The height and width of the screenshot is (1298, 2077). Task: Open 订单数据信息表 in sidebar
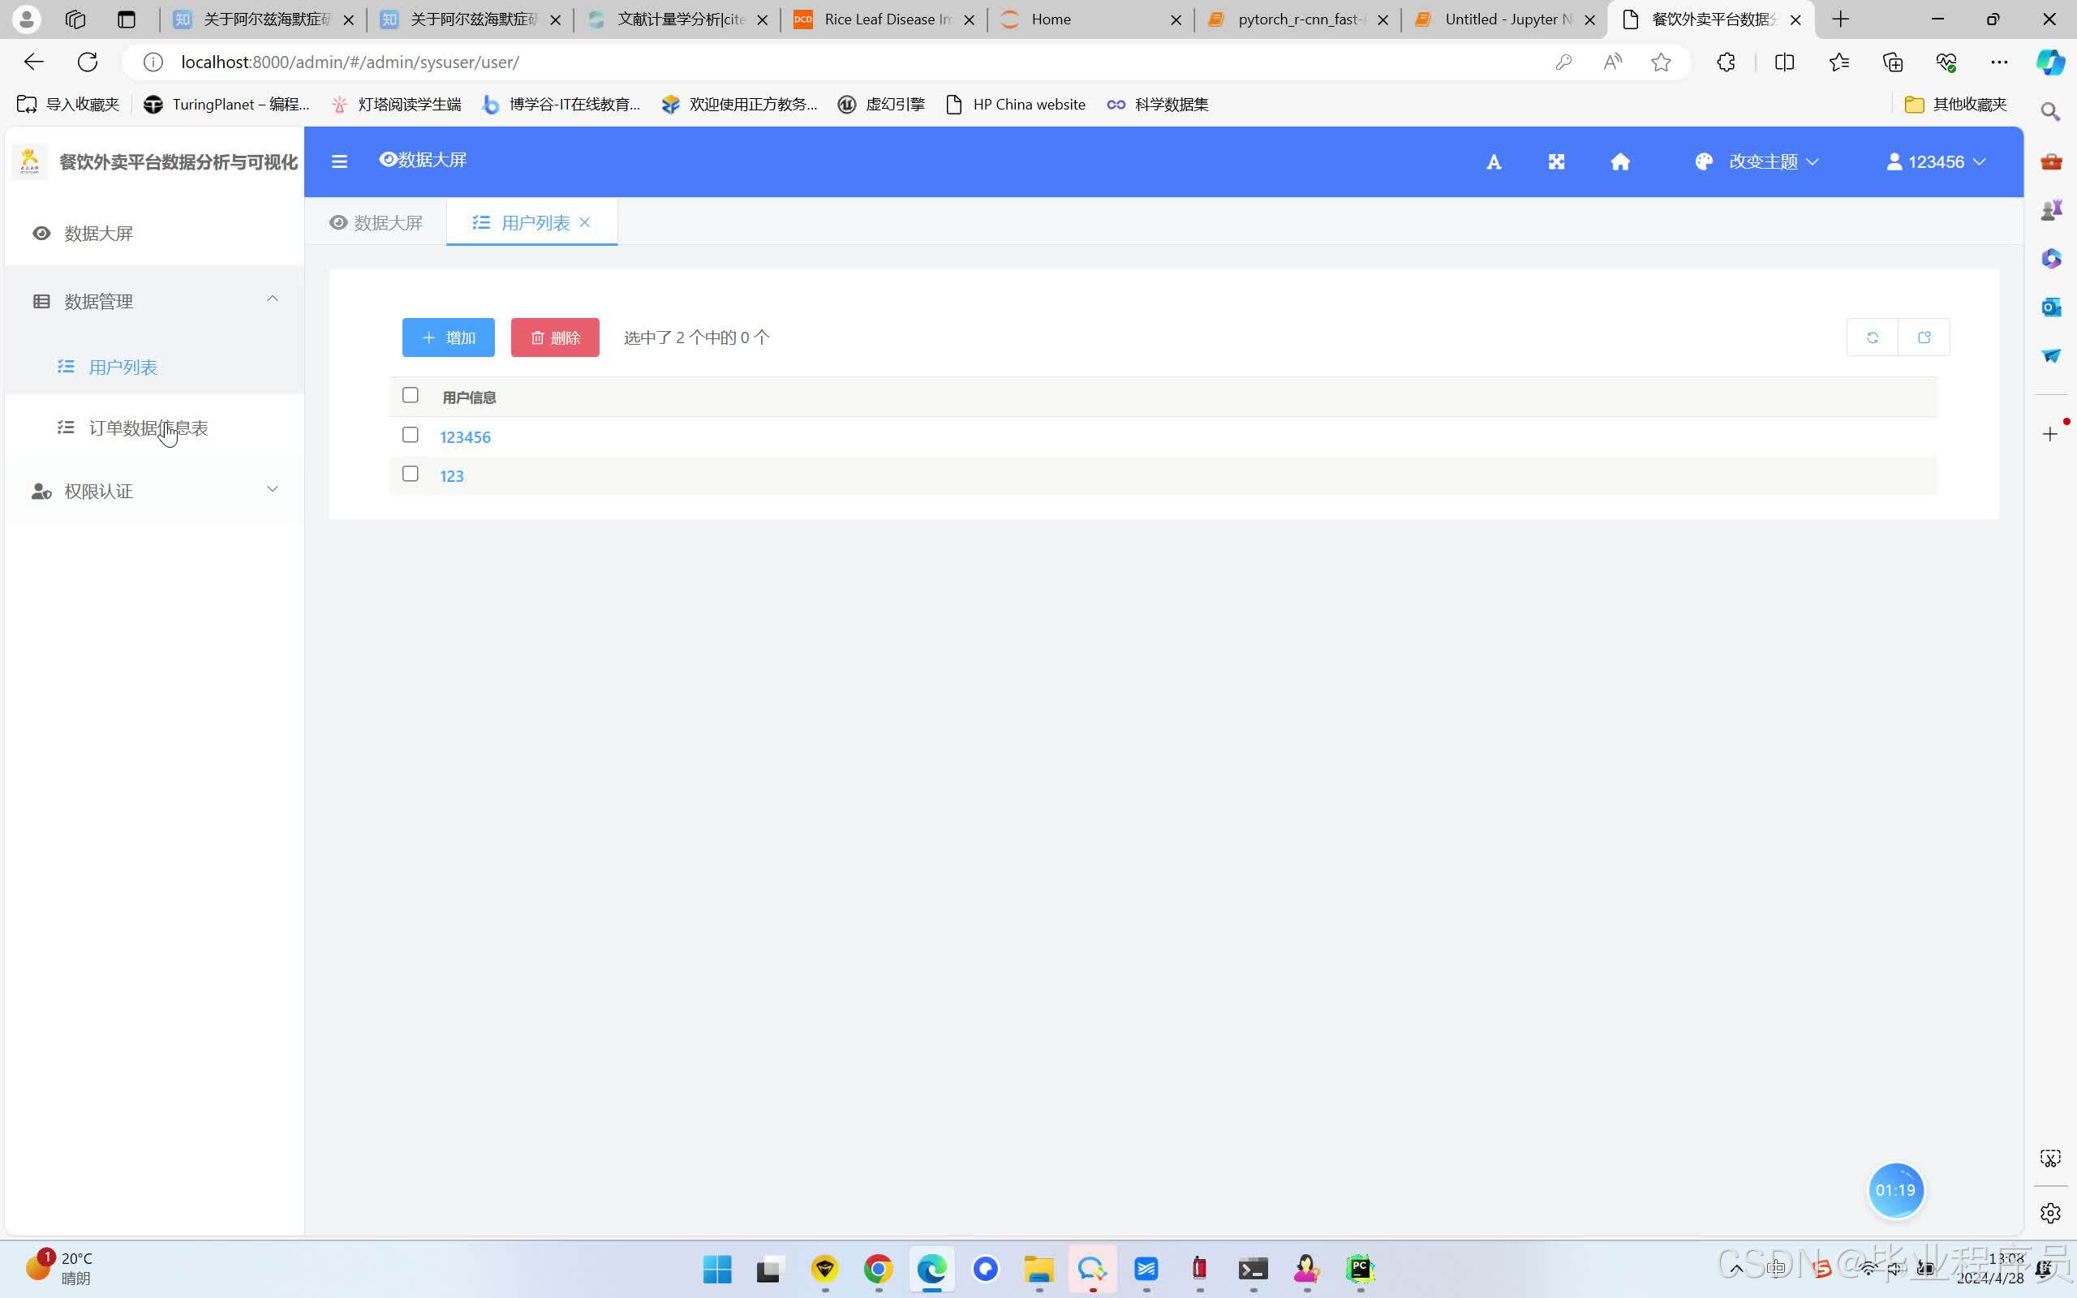click(148, 428)
